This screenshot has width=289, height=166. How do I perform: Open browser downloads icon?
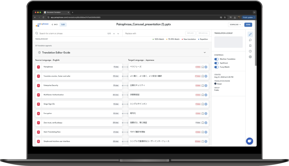235,17
